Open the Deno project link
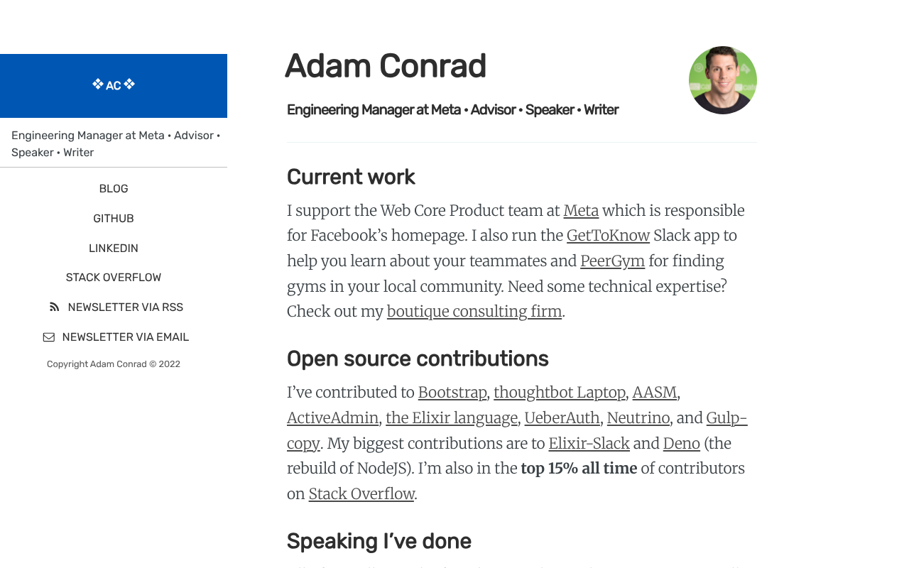The height and width of the screenshot is (568, 909). pyautogui.click(x=681, y=444)
